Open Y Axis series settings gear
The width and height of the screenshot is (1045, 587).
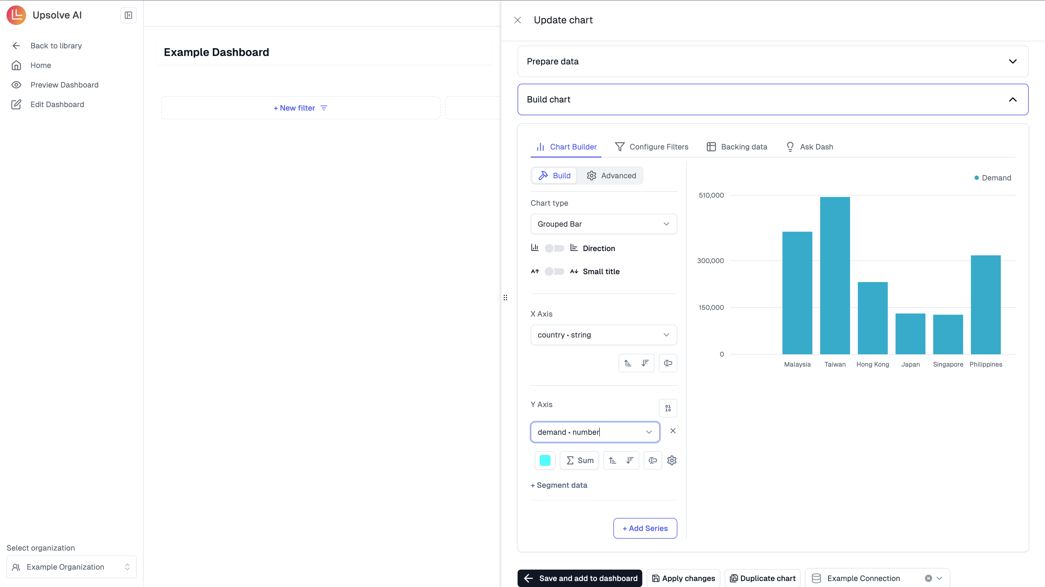[x=672, y=461]
